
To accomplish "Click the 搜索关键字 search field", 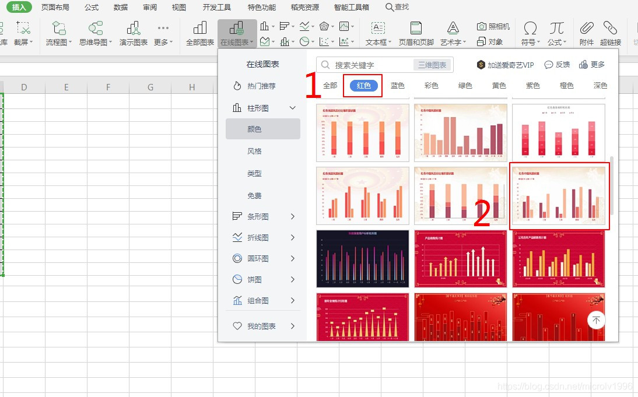I will [366, 65].
